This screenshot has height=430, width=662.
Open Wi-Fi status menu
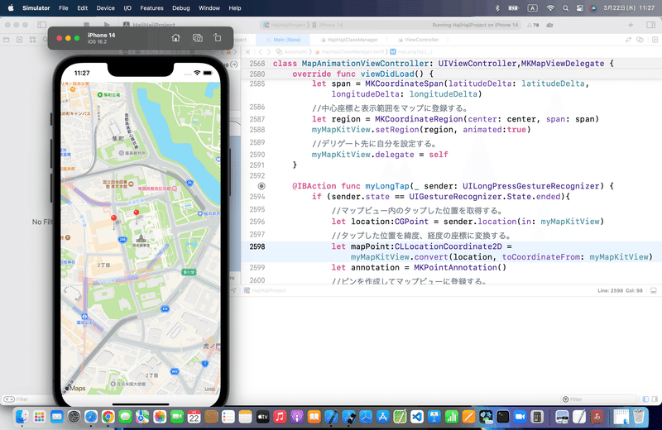pos(550,8)
